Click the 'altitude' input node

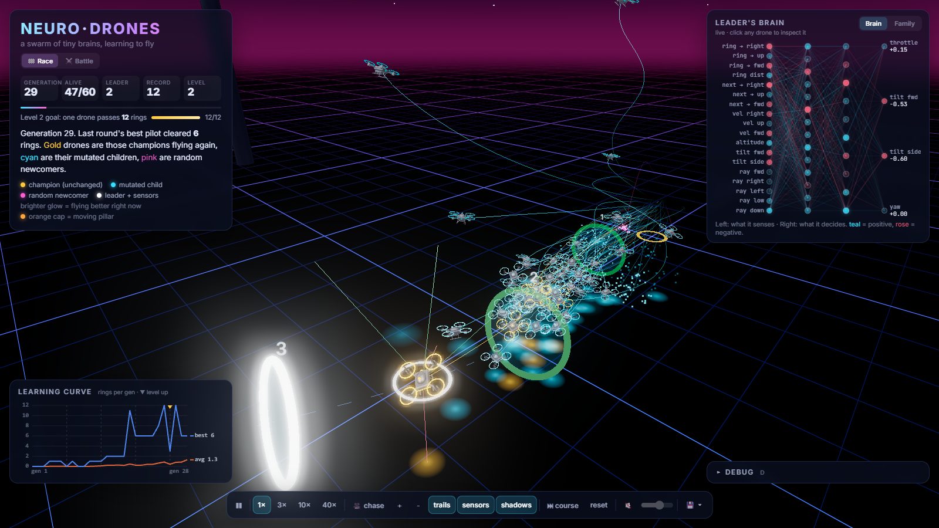[x=769, y=143]
